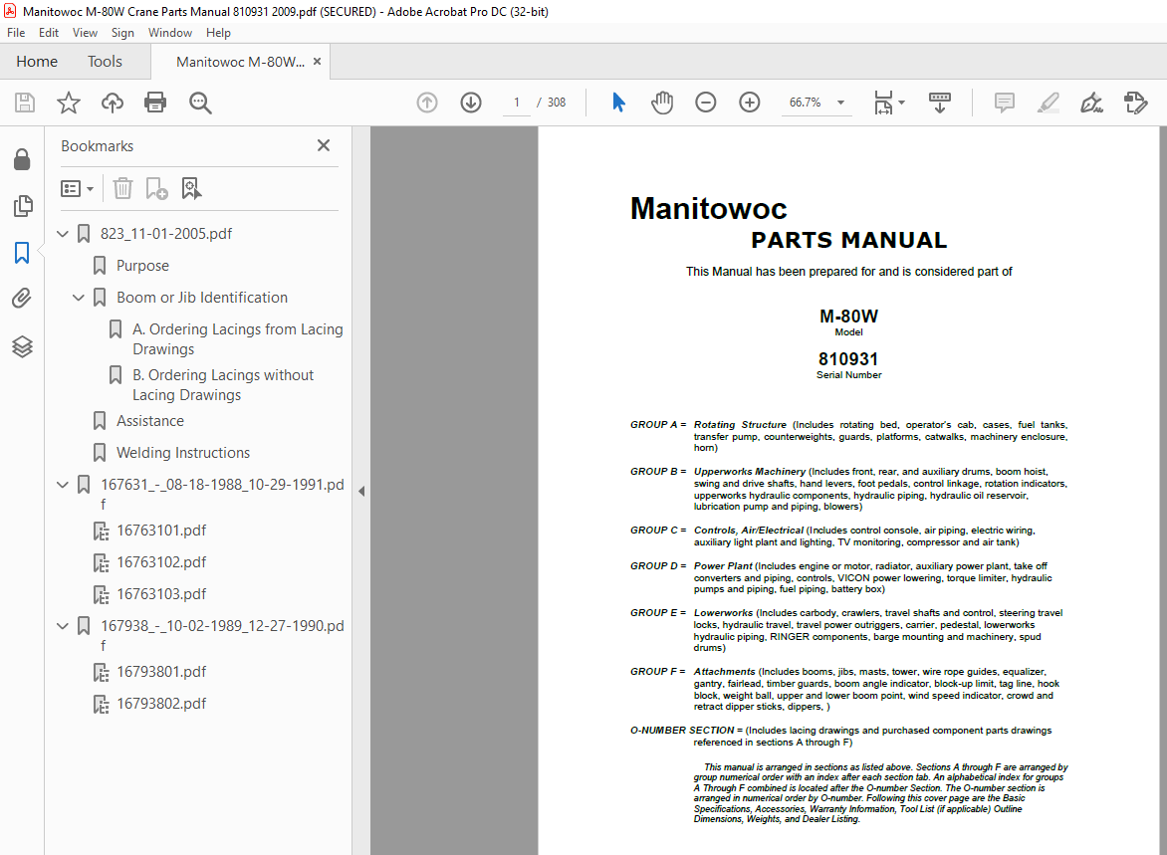
Task: Open the Sign menu
Action: click(x=122, y=33)
